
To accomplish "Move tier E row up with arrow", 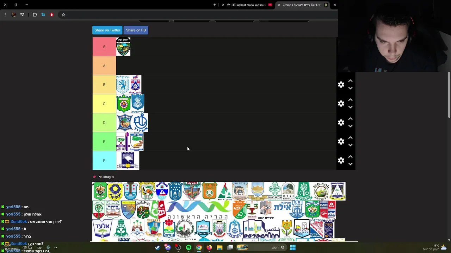I will tap(350, 138).
